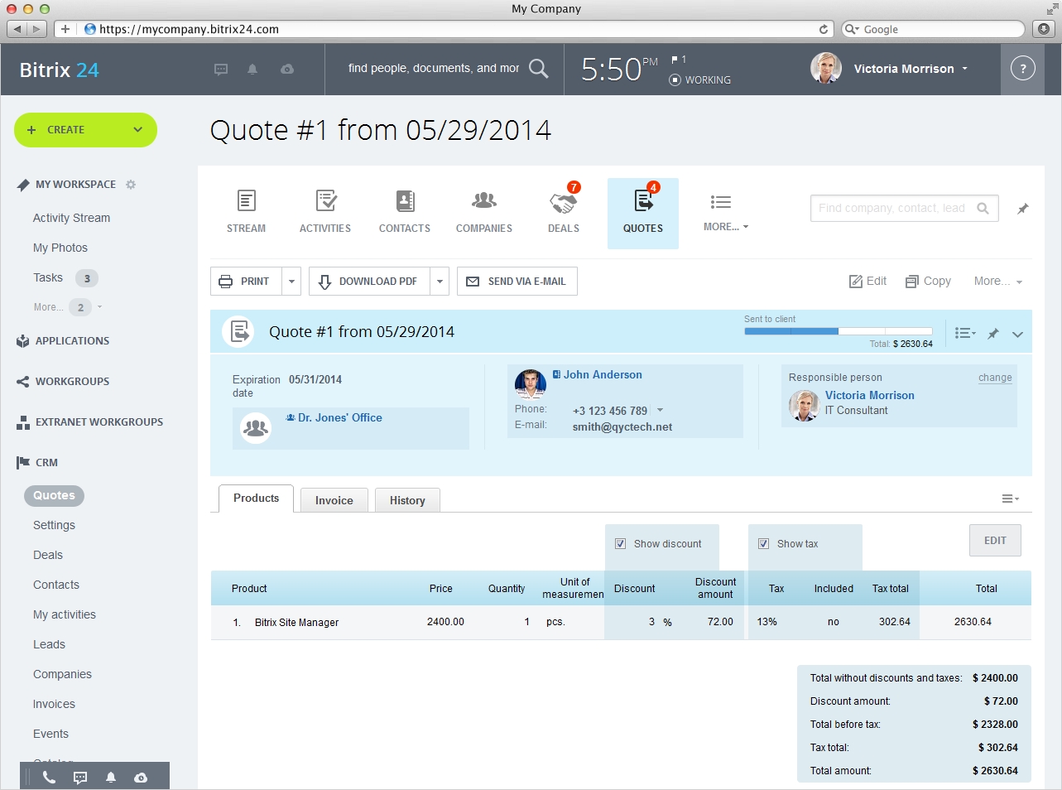Collapse the quote details with the chevron

pyautogui.click(x=1017, y=335)
